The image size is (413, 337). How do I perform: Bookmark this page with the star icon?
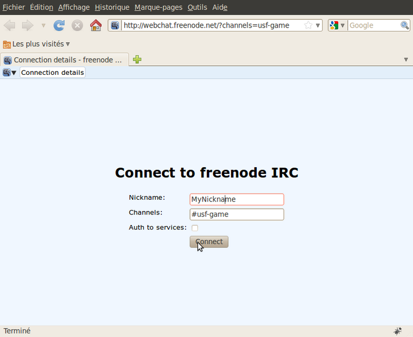[308, 25]
